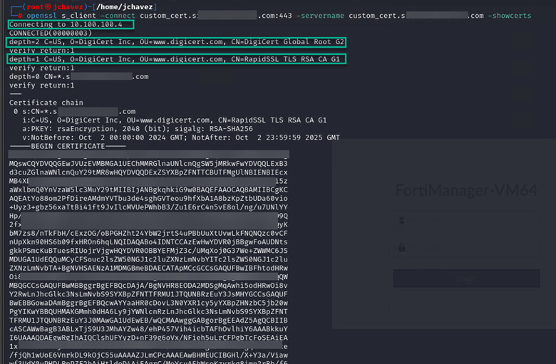Viewport: 556px width, 364px height.
Task: Click the depth=2 DigiCert Global Root G2 line
Action: [177, 42]
